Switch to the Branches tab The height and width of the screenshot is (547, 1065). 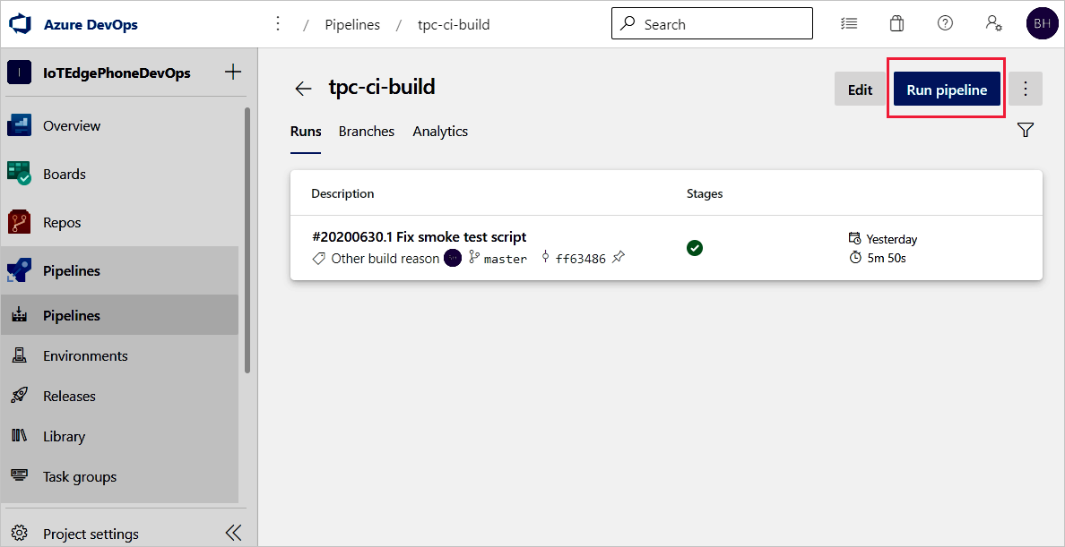(x=367, y=132)
